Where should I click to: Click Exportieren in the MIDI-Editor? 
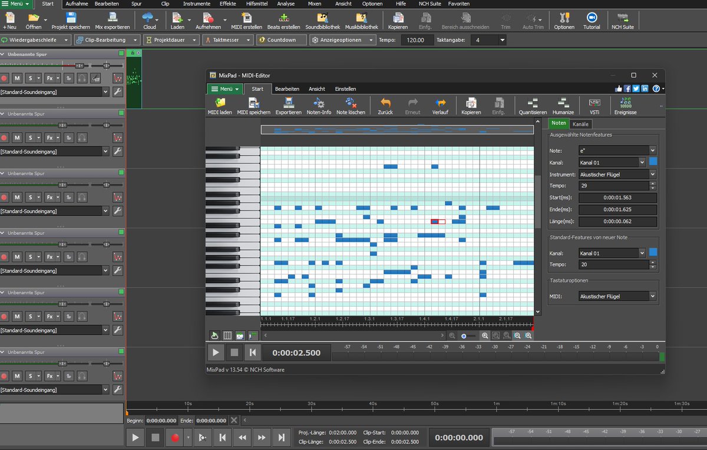point(288,106)
